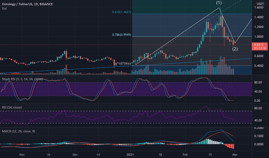Click the USDT currency button
Viewport: 269px width, 158px height.
click(x=260, y=4)
